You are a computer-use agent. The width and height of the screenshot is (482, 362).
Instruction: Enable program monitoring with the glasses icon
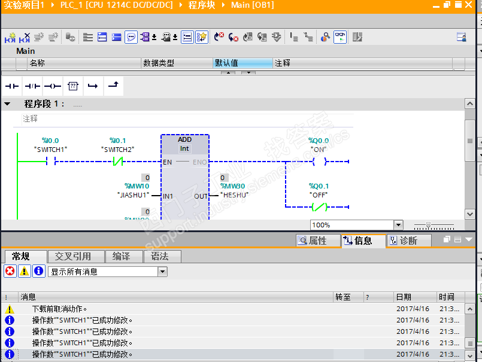[x=339, y=36]
